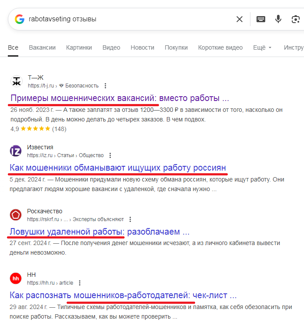This screenshot has height=326, width=304.
Task: Open three-dot menu for Роскачество result
Action: pyautogui.click(x=130, y=219)
